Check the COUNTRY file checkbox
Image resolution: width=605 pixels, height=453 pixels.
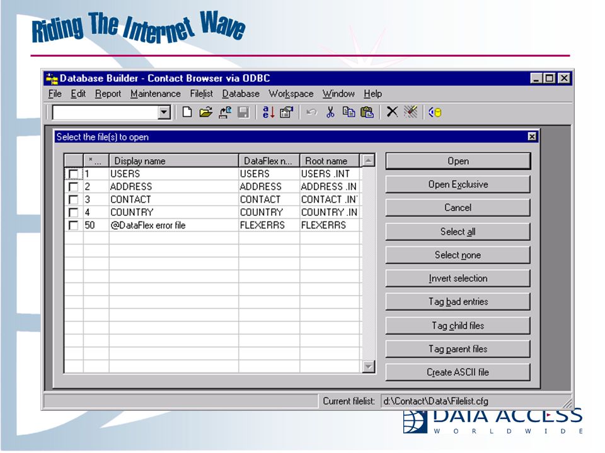coord(73,212)
